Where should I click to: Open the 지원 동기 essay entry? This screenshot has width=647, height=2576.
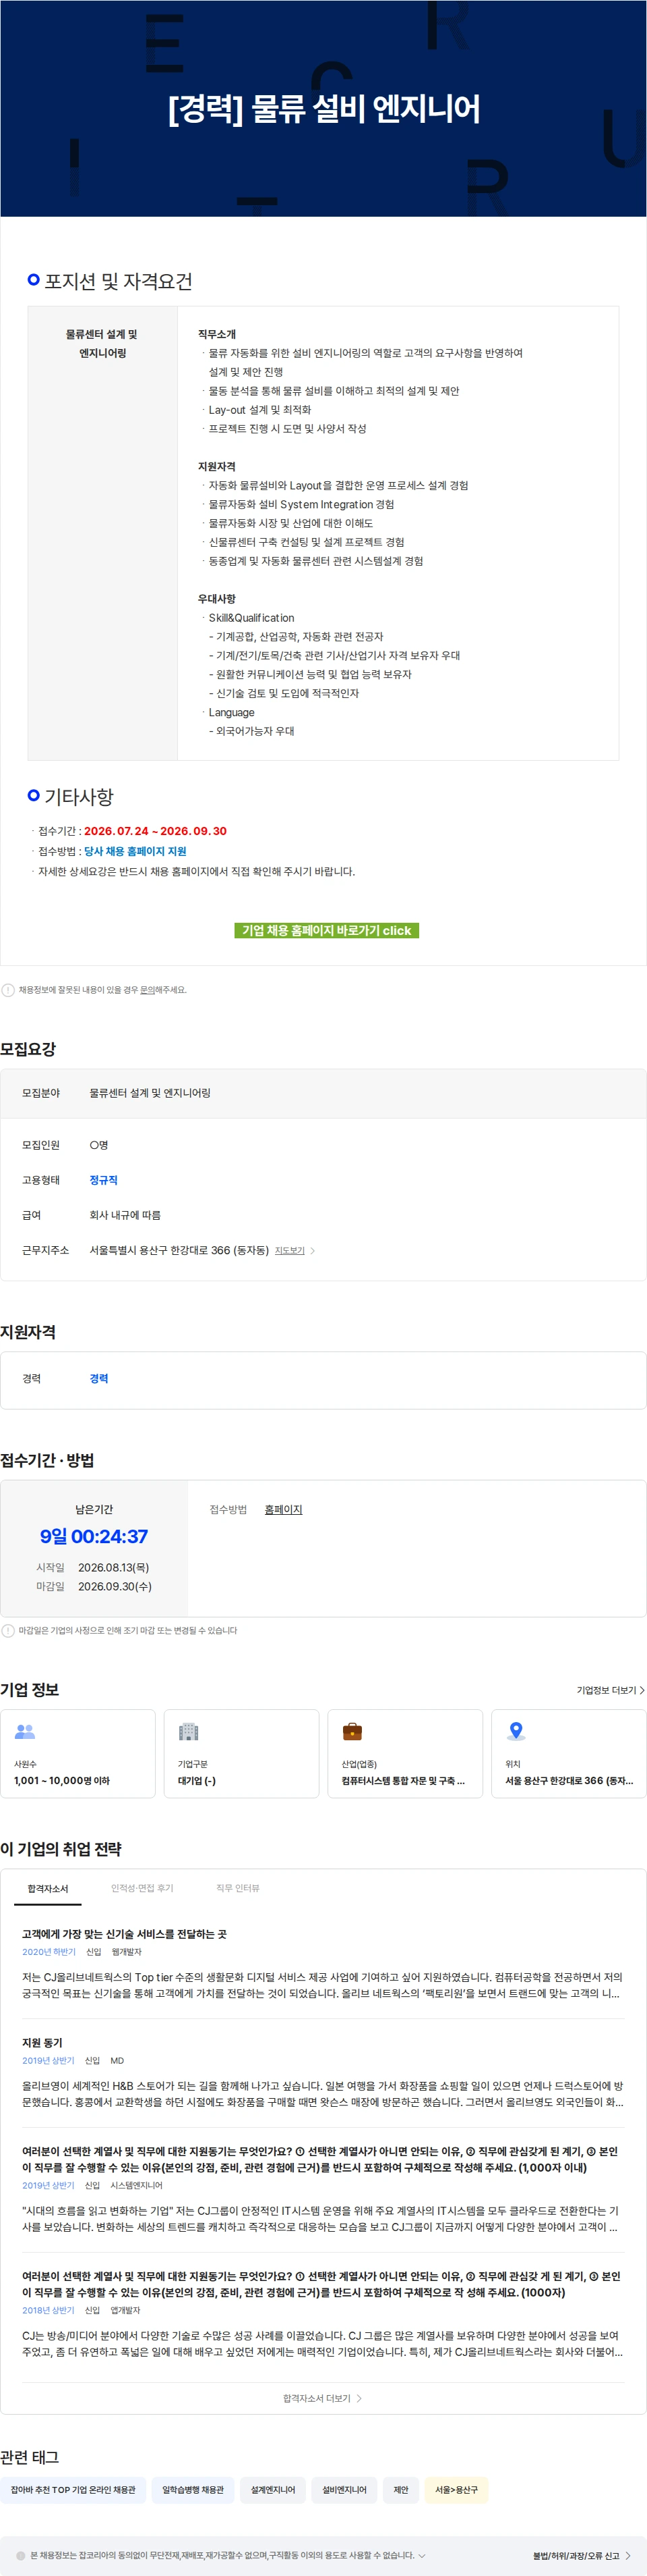tap(42, 2043)
